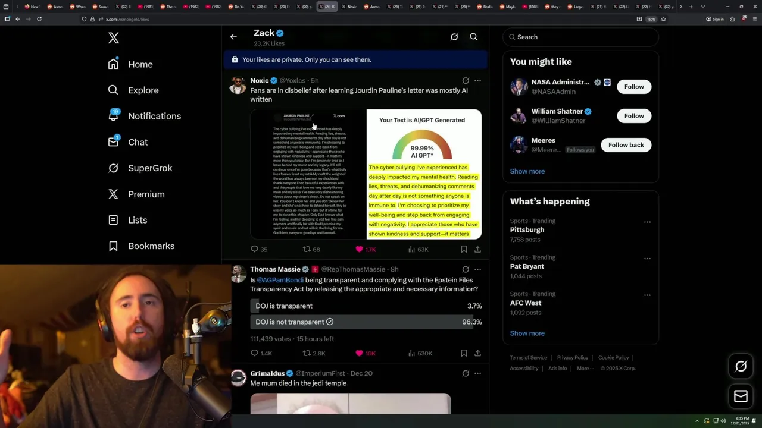This screenshot has width=762, height=428.
Task: Open the @AGPamBondi mention link
Action: pyautogui.click(x=280, y=280)
